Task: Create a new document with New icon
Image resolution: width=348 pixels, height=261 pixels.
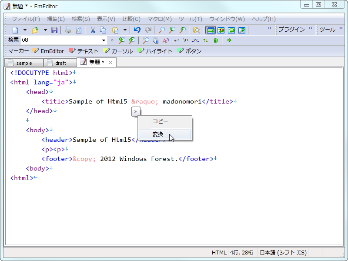Action: pyautogui.click(x=15, y=30)
